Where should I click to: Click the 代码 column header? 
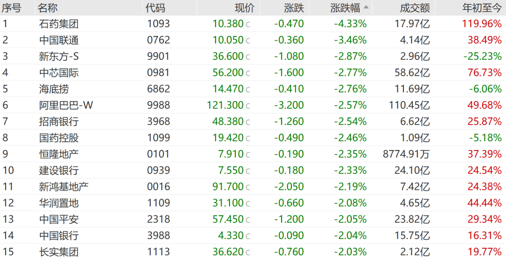point(155,8)
